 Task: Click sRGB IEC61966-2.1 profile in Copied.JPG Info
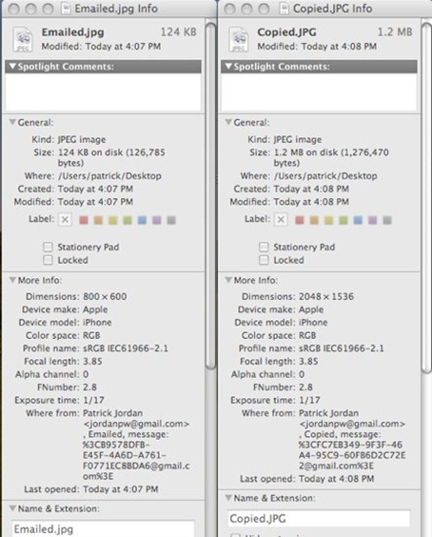[x=342, y=348]
